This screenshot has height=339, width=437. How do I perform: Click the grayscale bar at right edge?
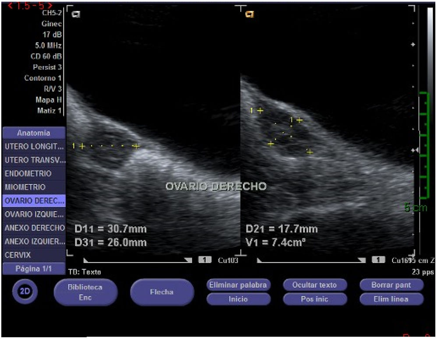tap(430, 66)
